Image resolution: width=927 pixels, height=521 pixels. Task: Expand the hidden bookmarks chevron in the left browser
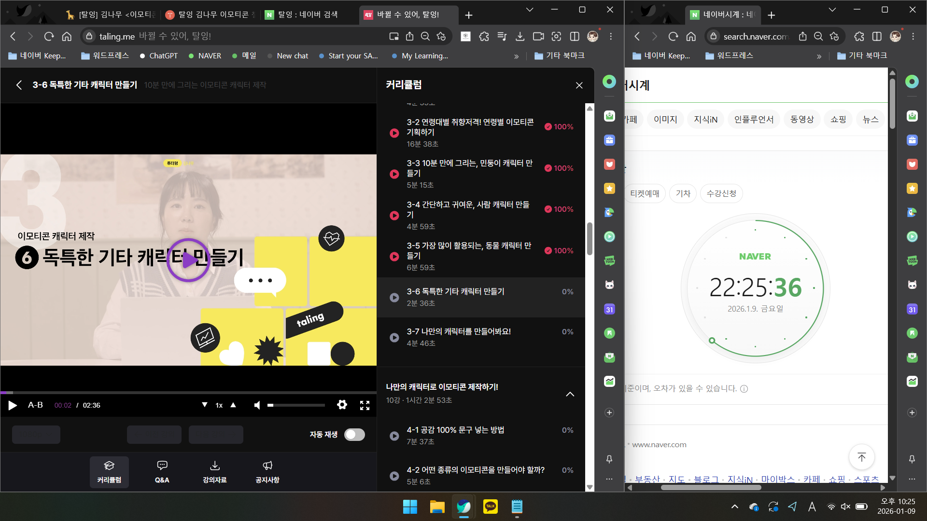(x=516, y=56)
